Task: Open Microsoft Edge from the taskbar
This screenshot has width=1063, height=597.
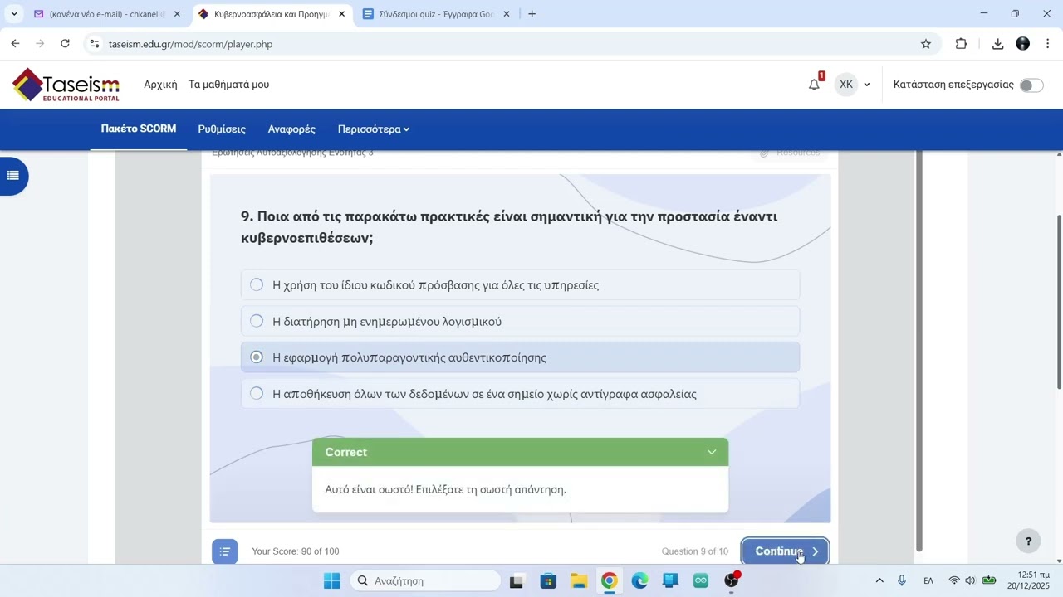Action: [x=639, y=580]
